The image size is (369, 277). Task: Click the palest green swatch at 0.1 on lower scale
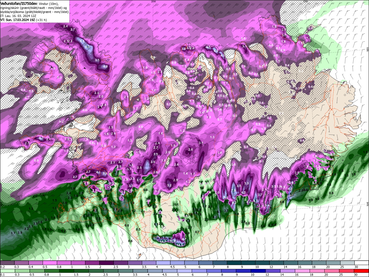click(x=7, y=271)
